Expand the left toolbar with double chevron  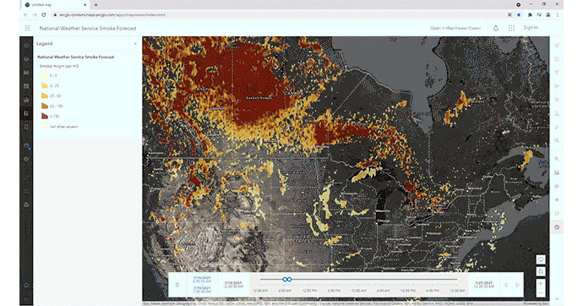(x=26, y=299)
